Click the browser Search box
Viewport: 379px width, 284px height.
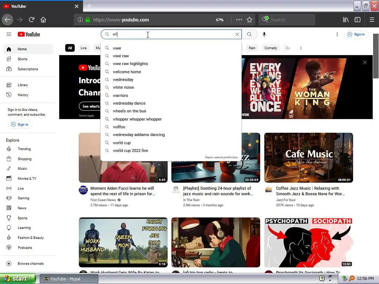[x=287, y=20]
